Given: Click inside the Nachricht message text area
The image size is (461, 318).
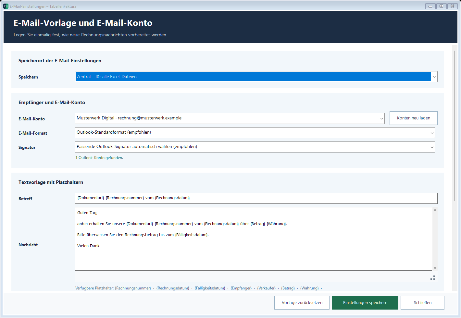Looking at the screenshot, I should (x=253, y=239).
